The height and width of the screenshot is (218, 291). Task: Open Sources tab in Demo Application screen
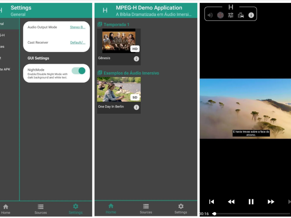coord(146,209)
